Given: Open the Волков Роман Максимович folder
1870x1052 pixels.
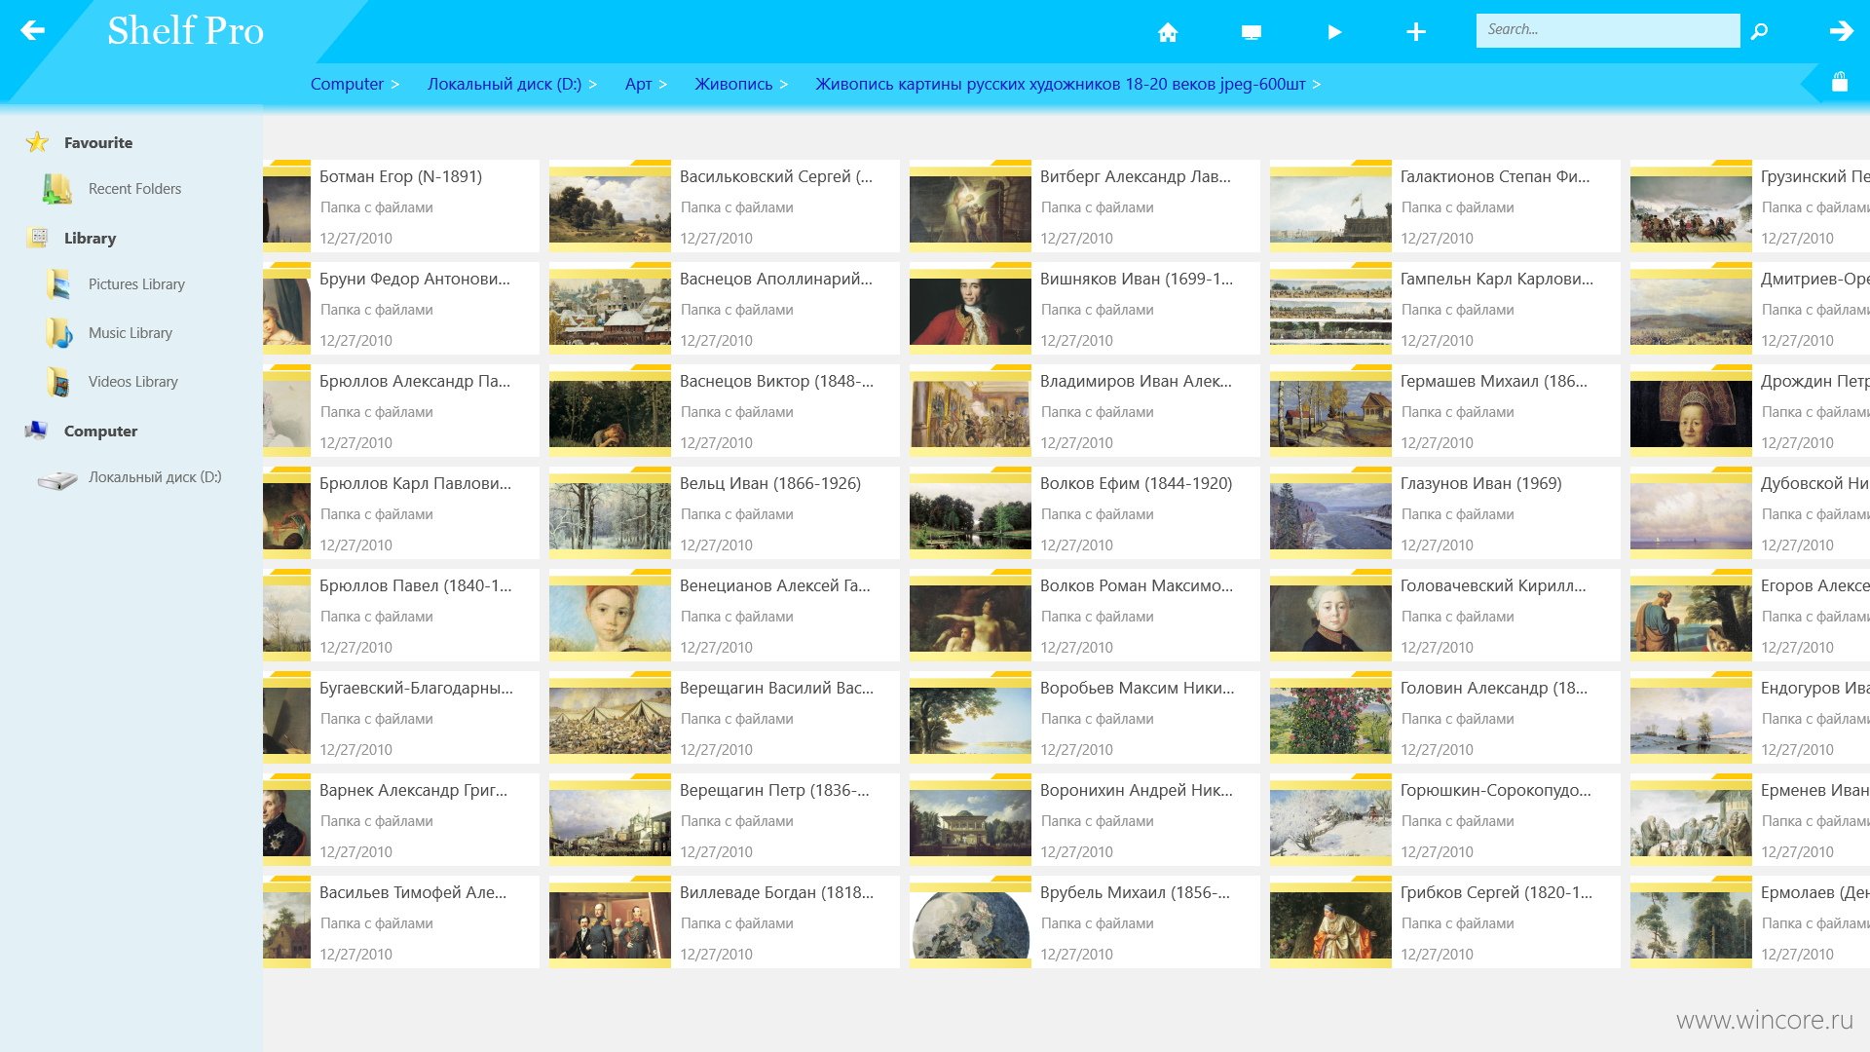Looking at the screenshot, I should [1084, 615].
